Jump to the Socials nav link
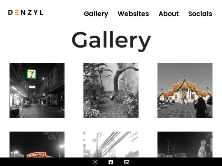Image resolution: width=222 pixels, height=166 pixels. (200, 14)
